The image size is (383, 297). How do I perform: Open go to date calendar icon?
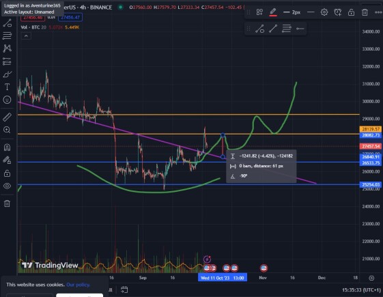tap(124, 289)
